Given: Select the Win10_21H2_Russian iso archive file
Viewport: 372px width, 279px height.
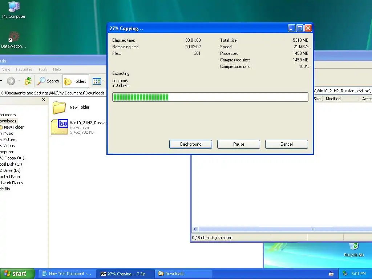Looking at the screenshot, I should pos(79,127).
